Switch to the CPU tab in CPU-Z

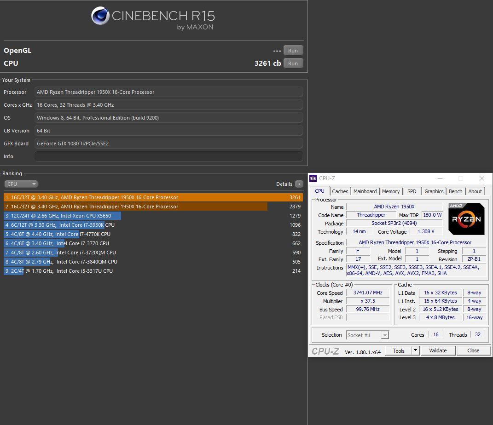click(x=320, y=191)
